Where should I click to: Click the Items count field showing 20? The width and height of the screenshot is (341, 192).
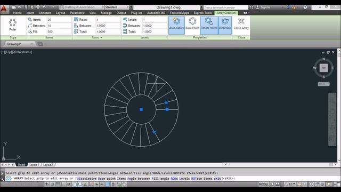pos(59,20)
